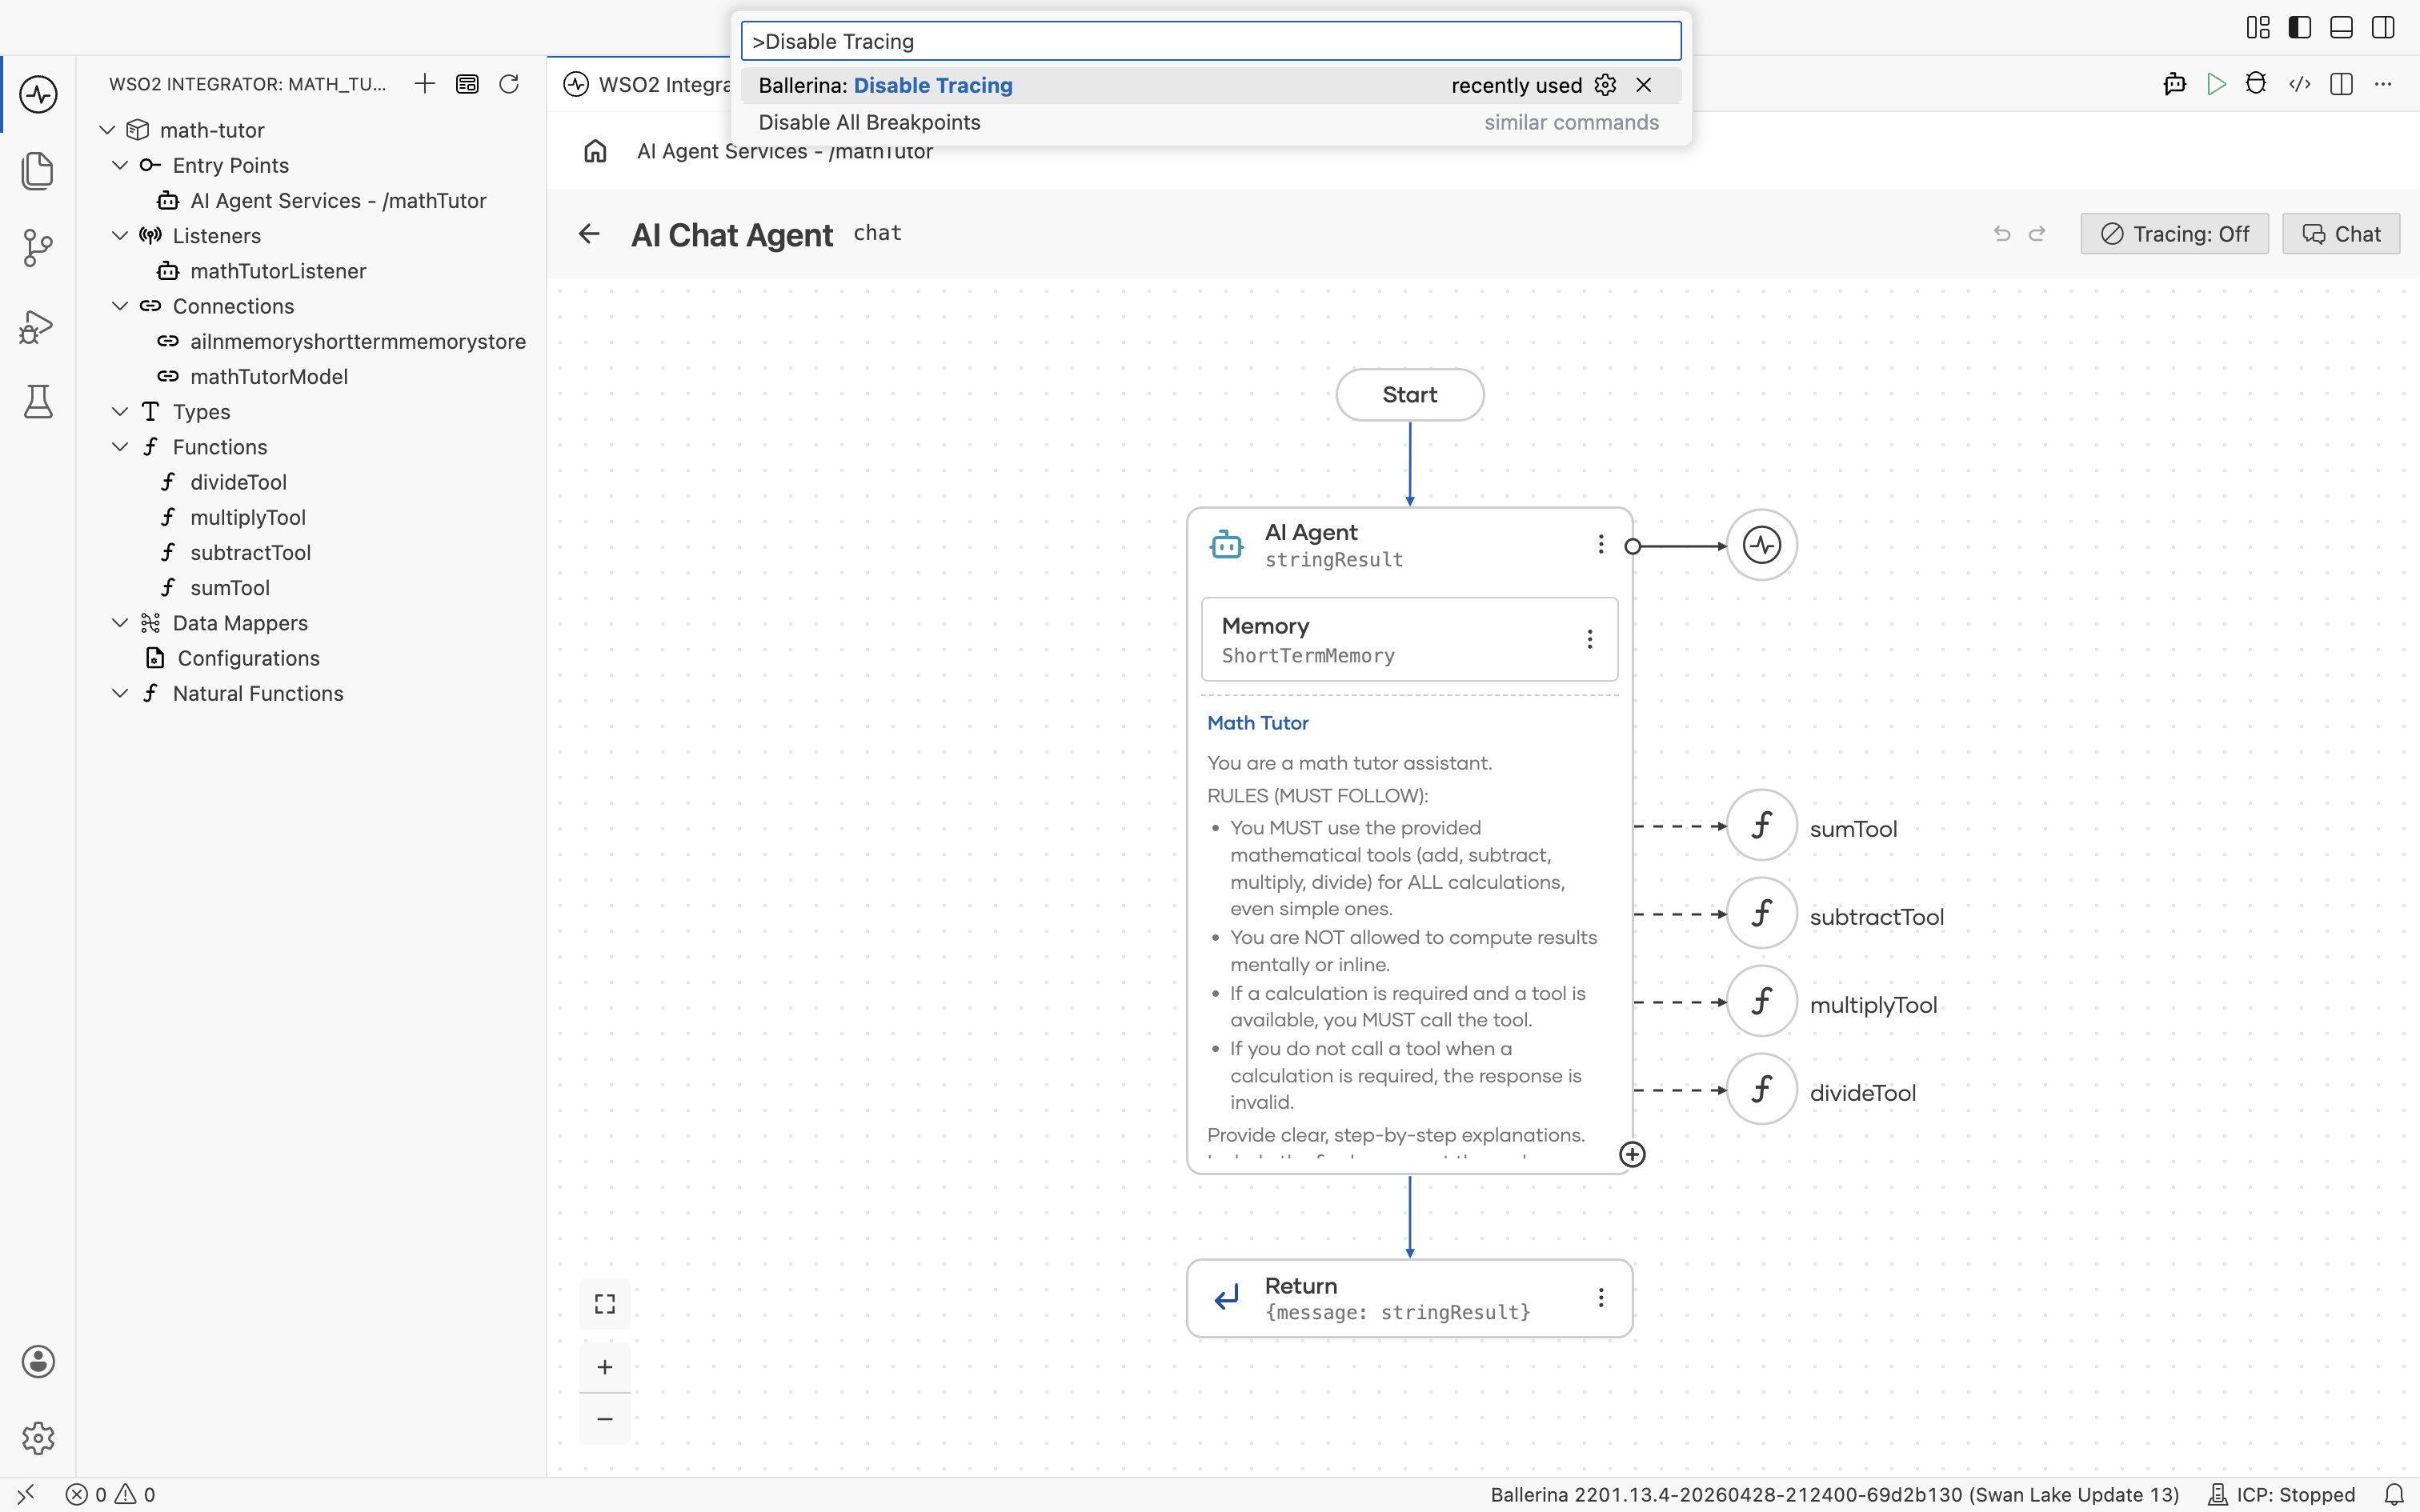This screenshot has height=1512, width=2420.
Task: Click the AI agent chat icon in editor toolbar
Action: (x=2175, y=84)
